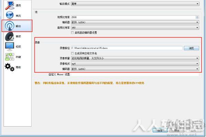Open the 高级 (Advanced) gears icon section
Image resolution: width=206 pixels, height=137 pixels.
click(x=13, y=67)
